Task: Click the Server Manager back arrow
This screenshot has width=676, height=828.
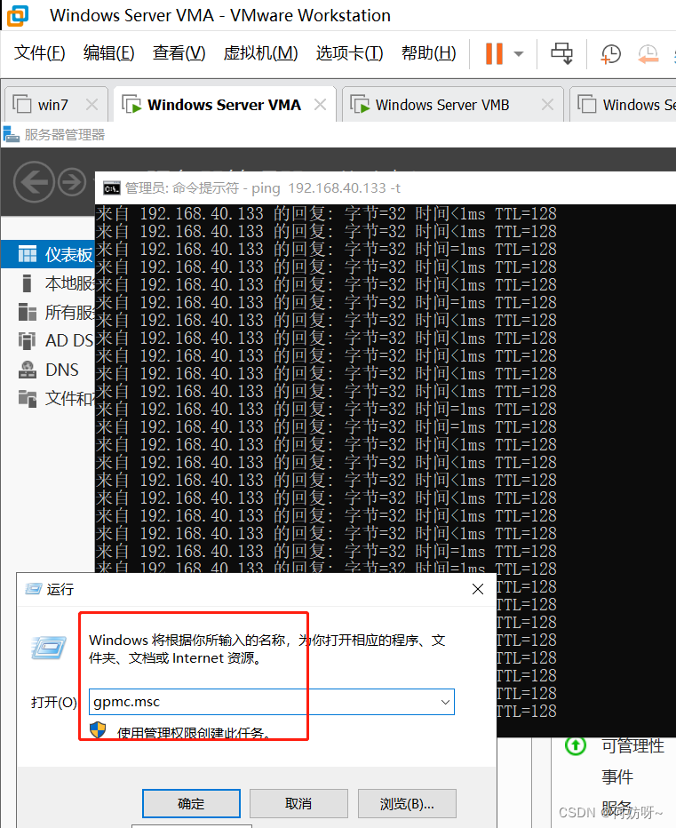Action: (34, 181)
